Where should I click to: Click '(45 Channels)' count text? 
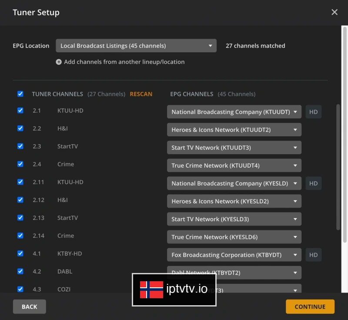[x=237, y=94]
